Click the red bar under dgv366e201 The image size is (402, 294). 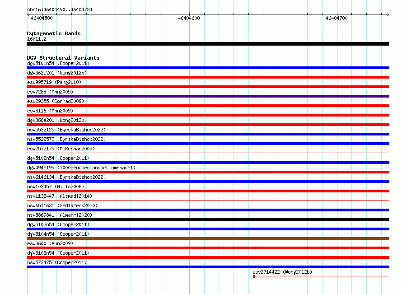pos(208,125)
